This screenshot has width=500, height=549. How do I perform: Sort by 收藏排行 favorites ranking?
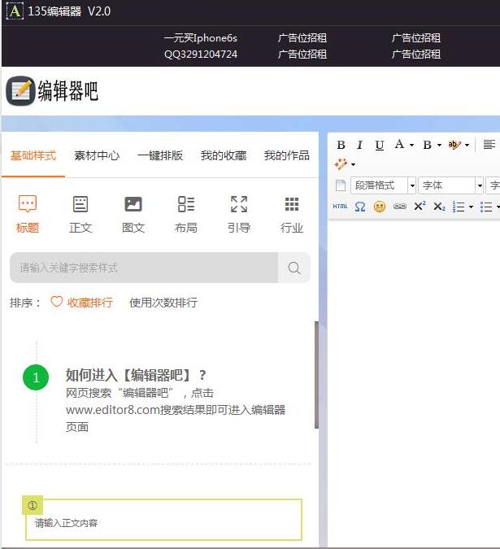coord(82,303)
